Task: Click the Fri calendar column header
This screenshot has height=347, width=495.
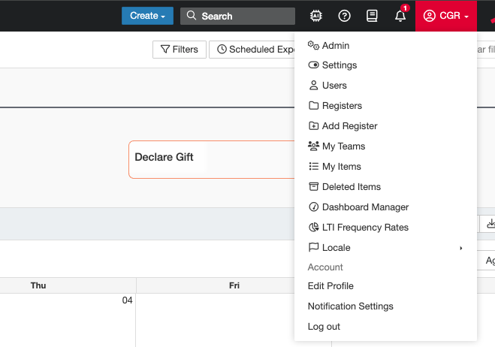Action: point(234,285)
